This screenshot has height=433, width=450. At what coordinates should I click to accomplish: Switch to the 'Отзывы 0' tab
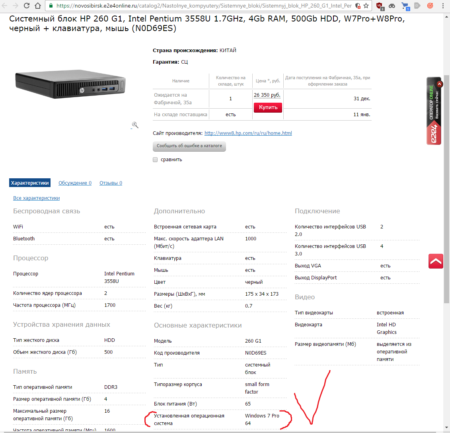(111, 183)
